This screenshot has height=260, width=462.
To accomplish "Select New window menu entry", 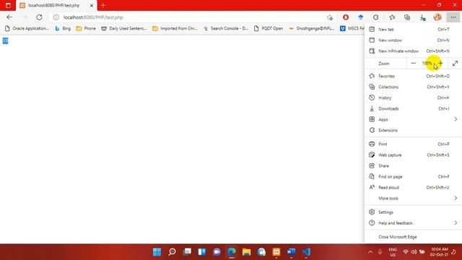I will 413,40.
